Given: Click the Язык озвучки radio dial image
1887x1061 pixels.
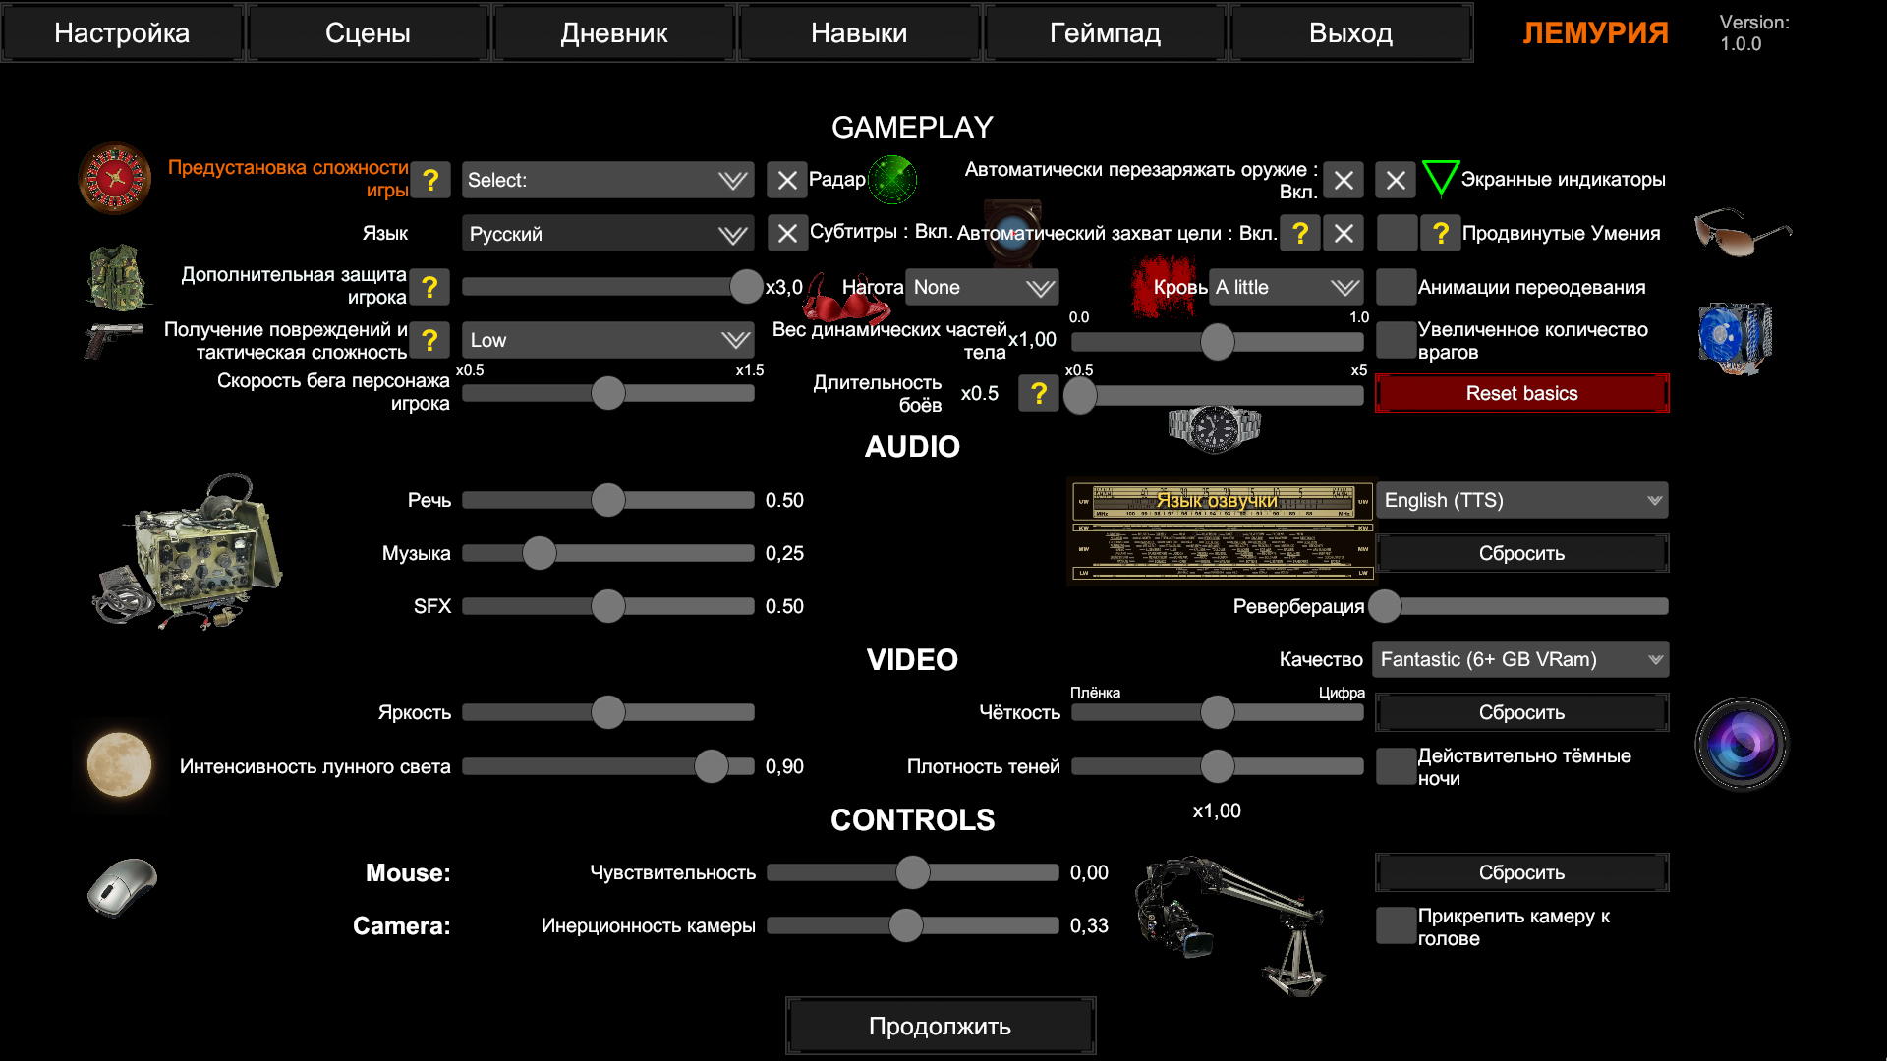Looking at the screenshot, I should [x=1219, y=531].
